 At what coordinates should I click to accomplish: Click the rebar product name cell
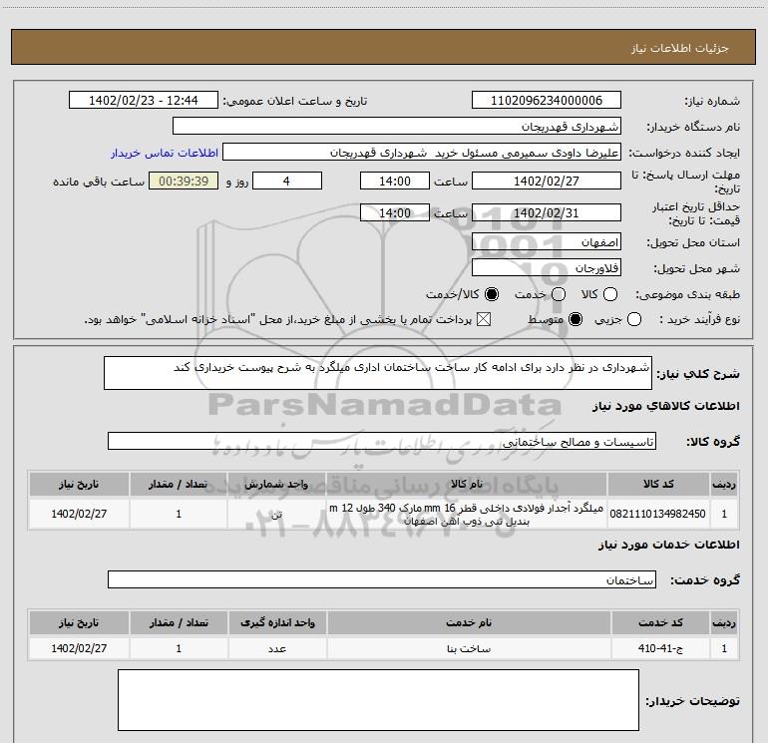467,514
